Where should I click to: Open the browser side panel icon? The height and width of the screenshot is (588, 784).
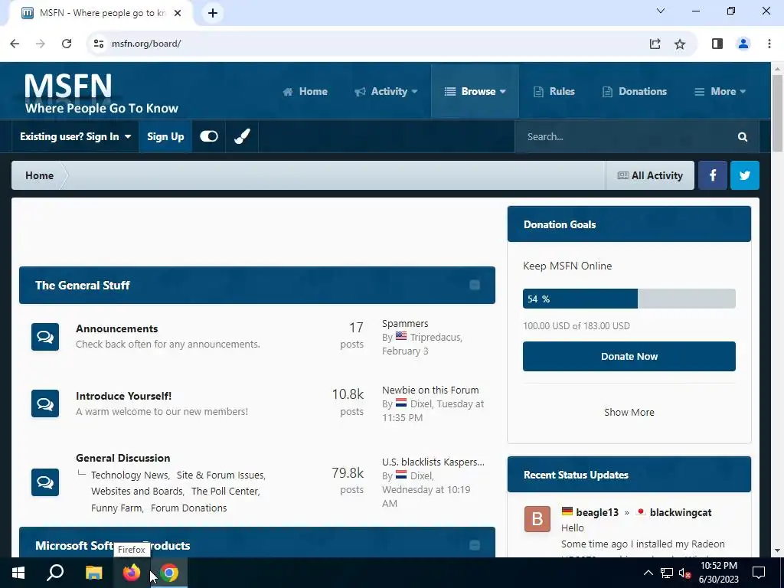717,44
